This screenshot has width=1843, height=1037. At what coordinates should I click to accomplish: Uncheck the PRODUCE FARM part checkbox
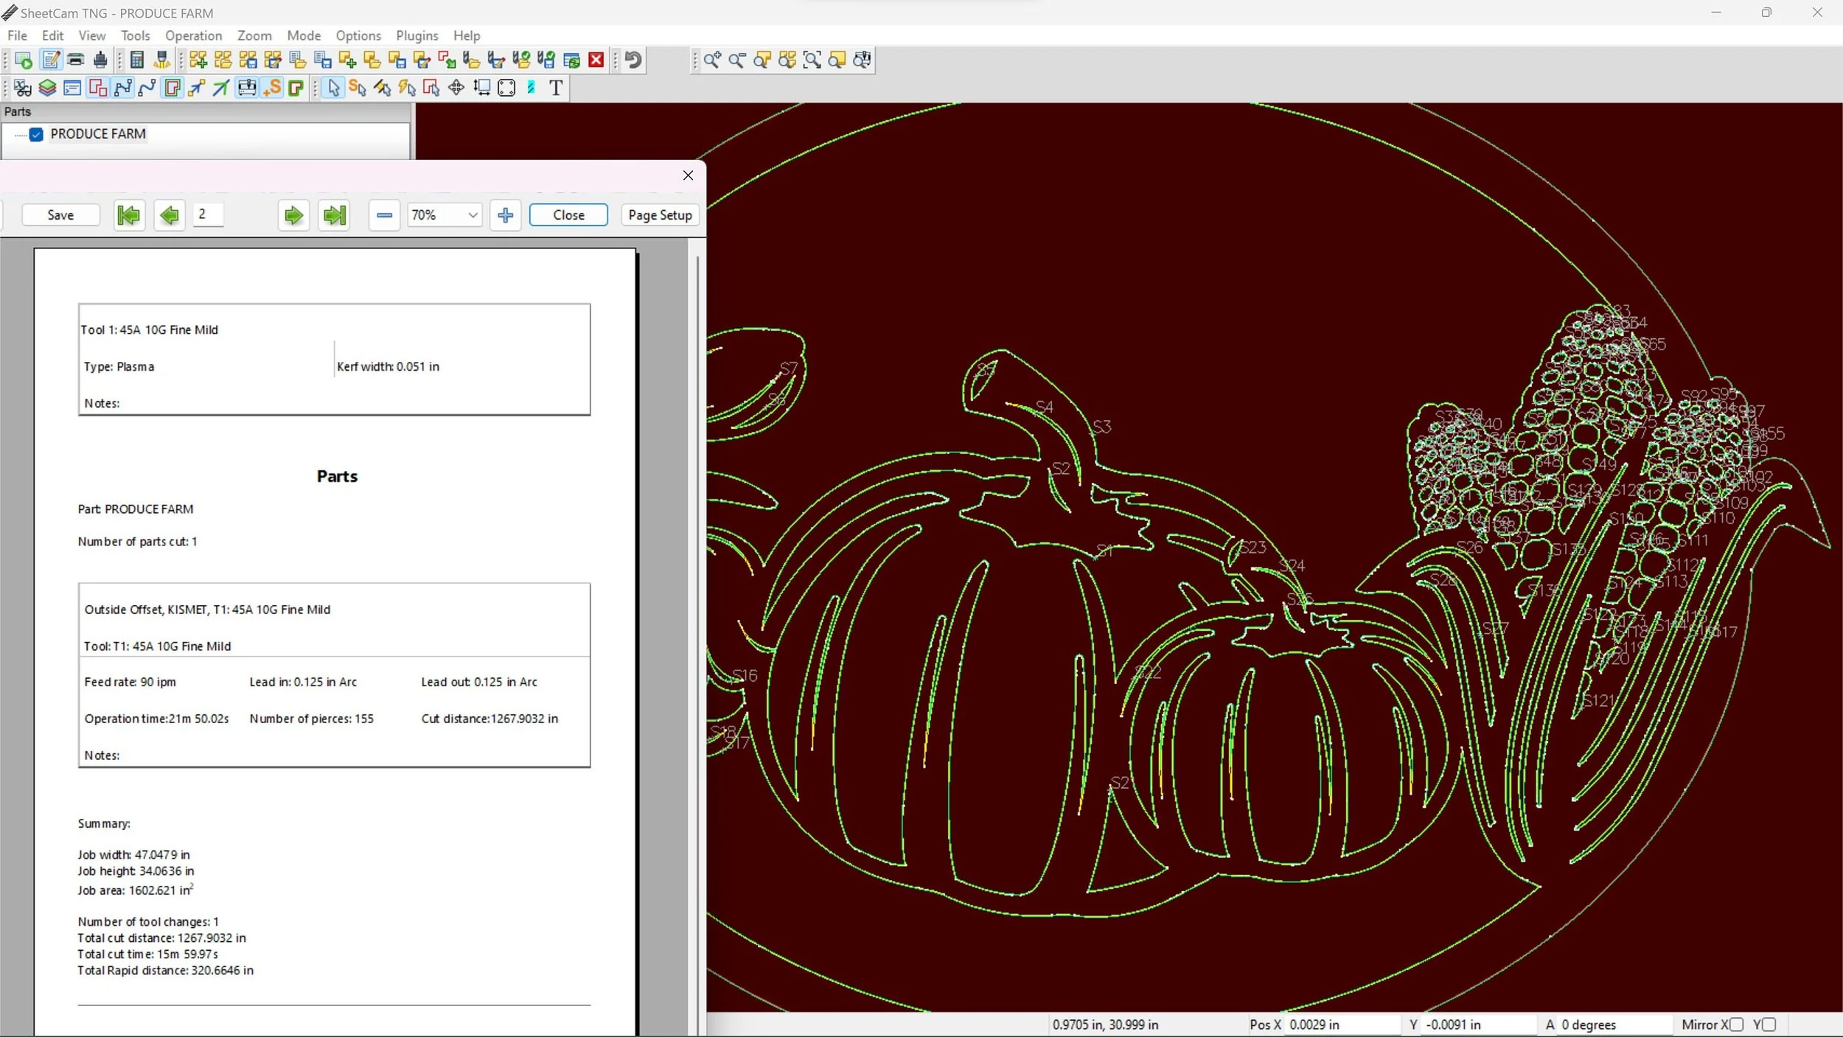36,134
